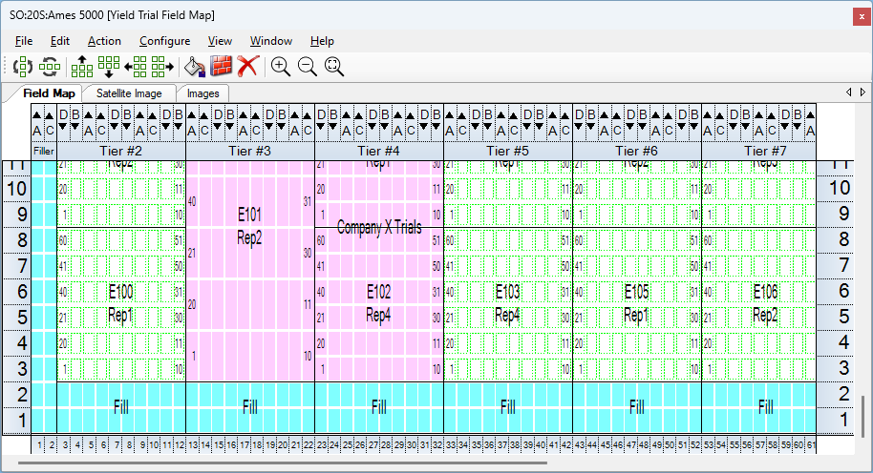
Task: Switch to the Field Map tab
Action: click(49, 93)
